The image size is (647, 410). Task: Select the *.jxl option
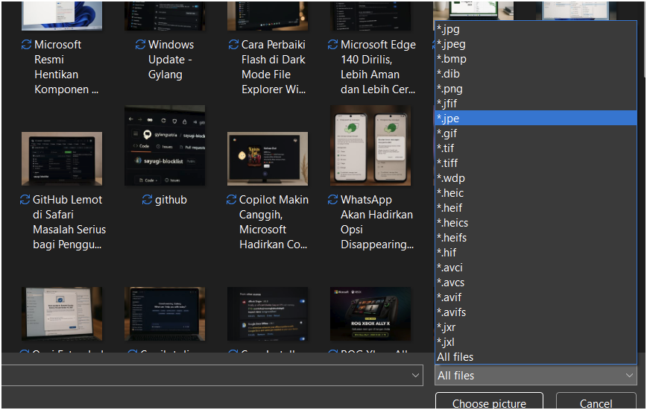click(536, 341)
